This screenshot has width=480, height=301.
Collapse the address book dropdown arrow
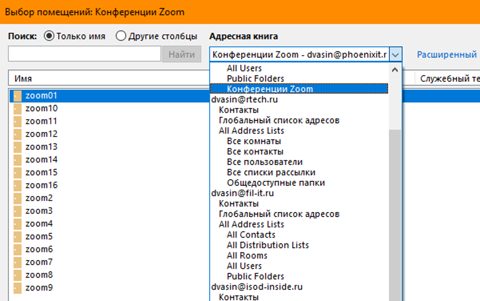396,54
